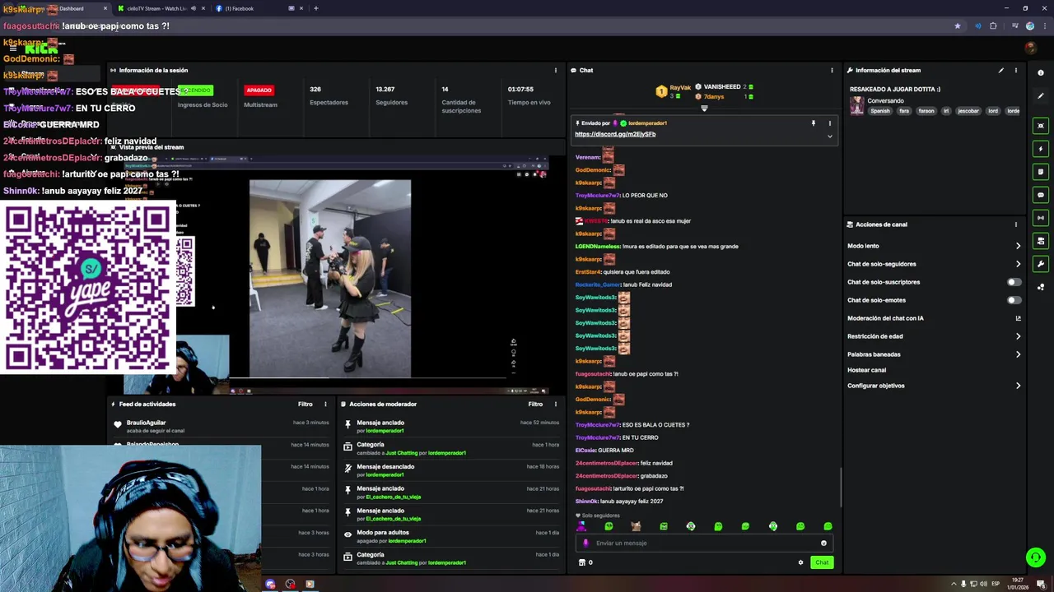Open the shop icon below chat input
The height and width of the screenshot is (592, 1054).
pyautogui.click(x=582, y=562)
